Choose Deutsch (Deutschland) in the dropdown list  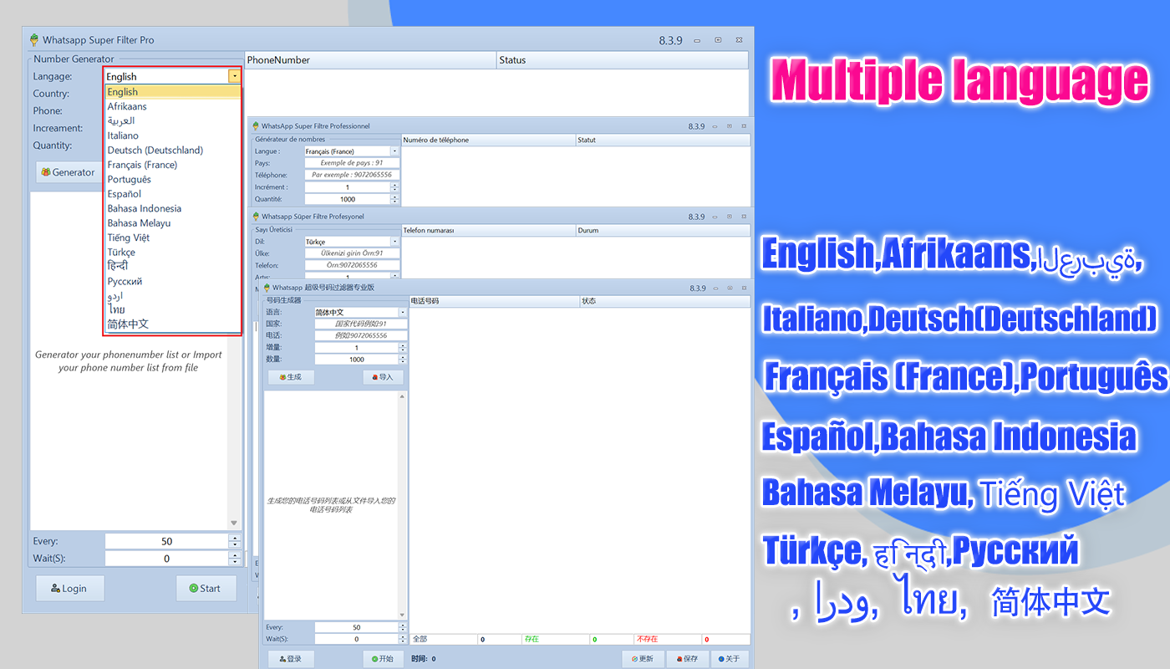click(173, 151)
